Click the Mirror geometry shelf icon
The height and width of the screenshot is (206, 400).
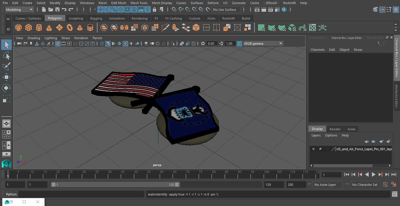124,28
